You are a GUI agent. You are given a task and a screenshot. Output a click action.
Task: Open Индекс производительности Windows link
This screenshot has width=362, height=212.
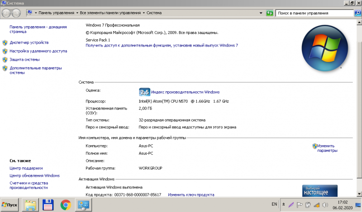click(x=185, y=92)
